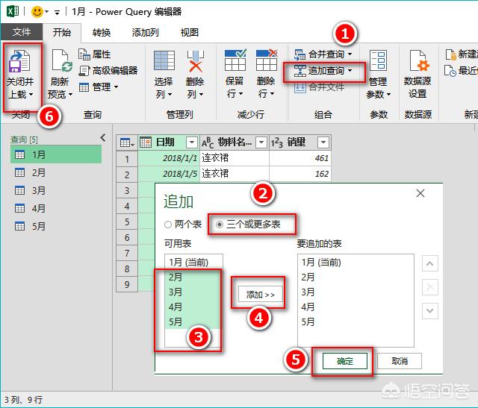Image resolution: width=478 pixels, height=408 pixels.
Task: Click Keep Rows (保留行) icon
Action: coord(235,60)
